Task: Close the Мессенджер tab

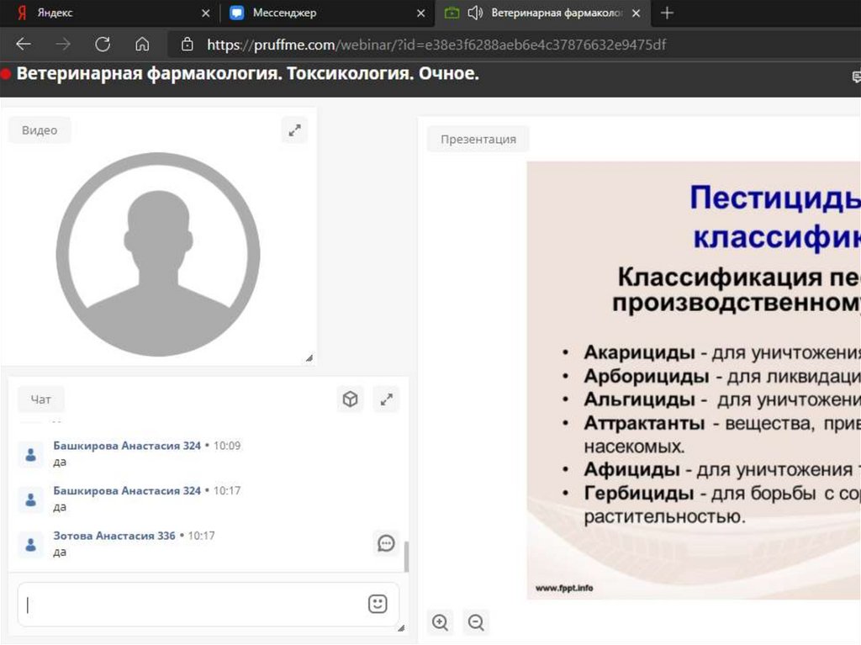Action: tap(421, 13)
